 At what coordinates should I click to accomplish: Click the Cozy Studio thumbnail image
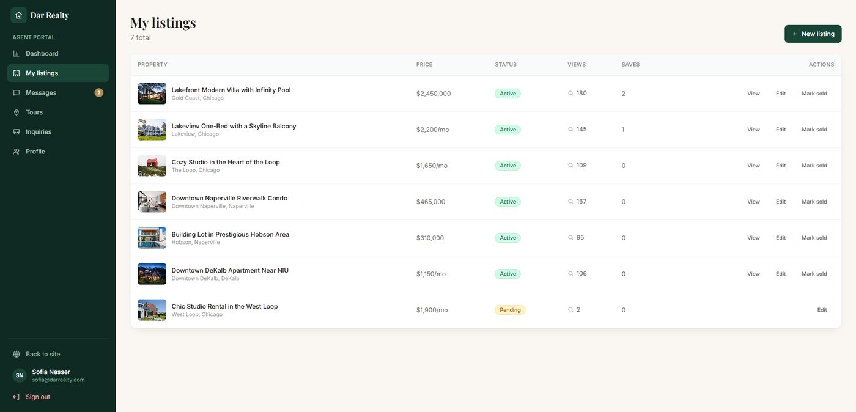[152, 166]
